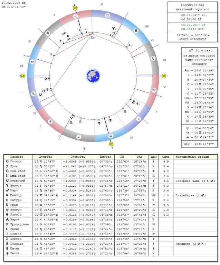Viewport: 220px width, 265px height.
Task: Select the Gemini sign on the zodiac ring
Action: (136, 31)
